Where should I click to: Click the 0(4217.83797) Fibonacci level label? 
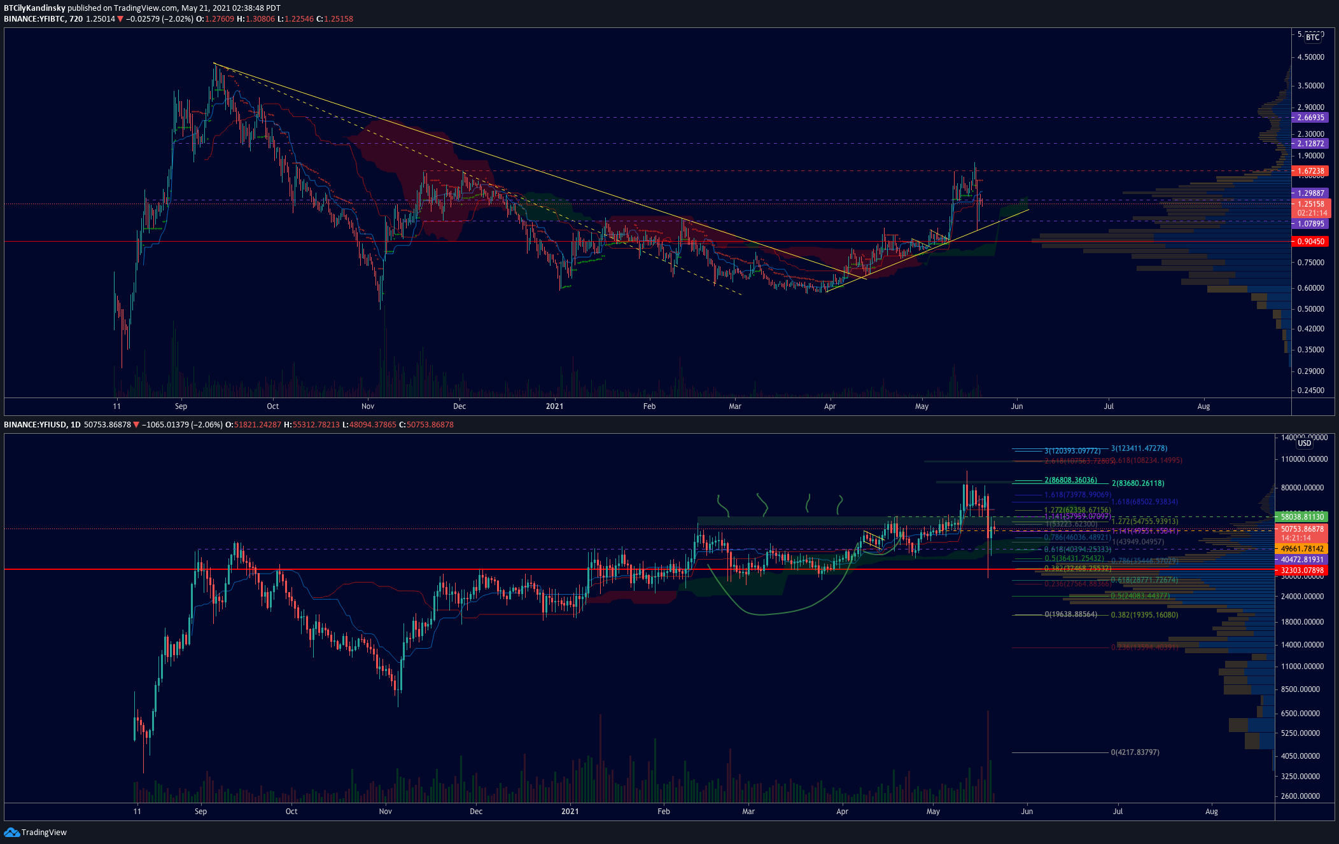1135,752
